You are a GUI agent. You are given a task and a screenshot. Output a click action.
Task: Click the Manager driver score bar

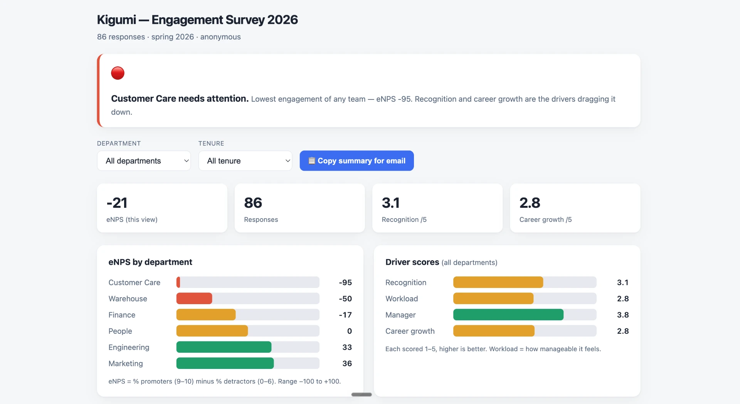[525, 315]
